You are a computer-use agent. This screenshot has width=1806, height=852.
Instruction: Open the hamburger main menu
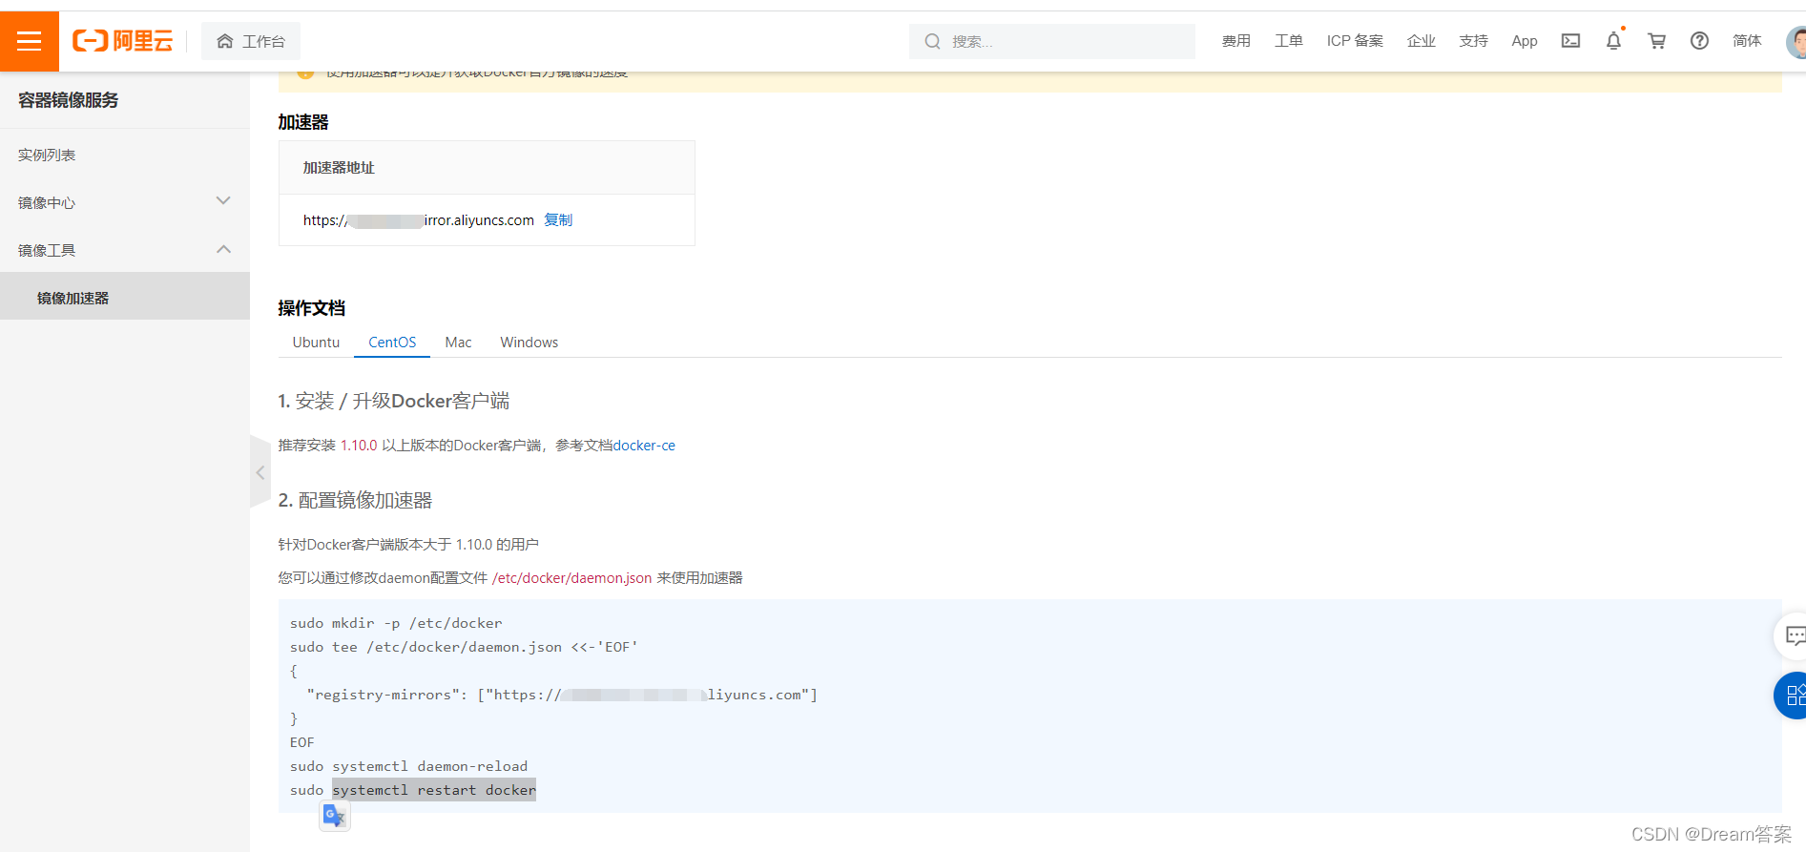(30, 41)
